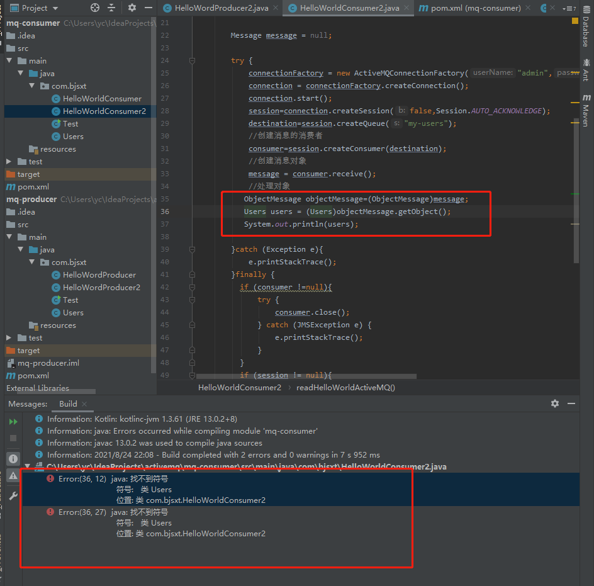Select the Build tab in Messages

click(68, 403)
